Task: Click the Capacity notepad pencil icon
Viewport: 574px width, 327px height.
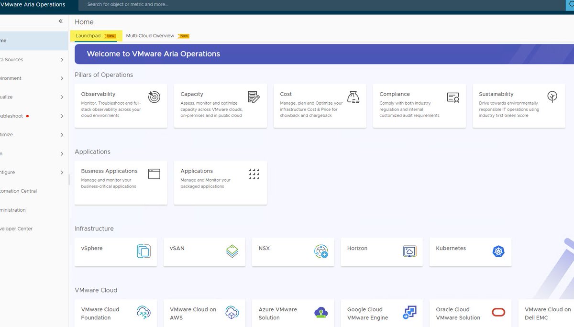Action: click(254, 97)
